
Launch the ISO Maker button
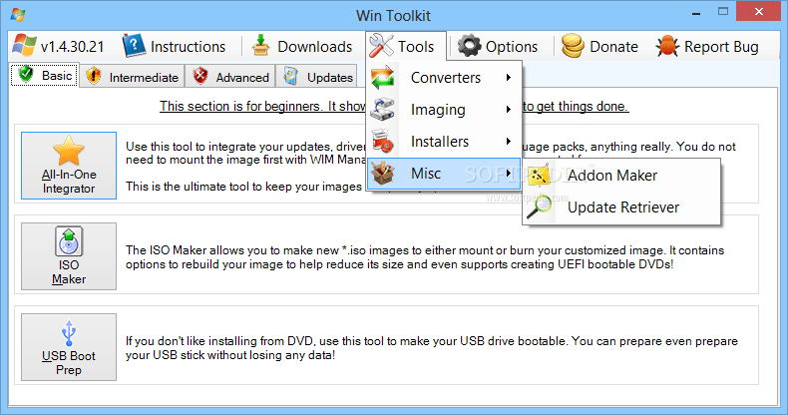pyautogui.click(x=69, y=256)
